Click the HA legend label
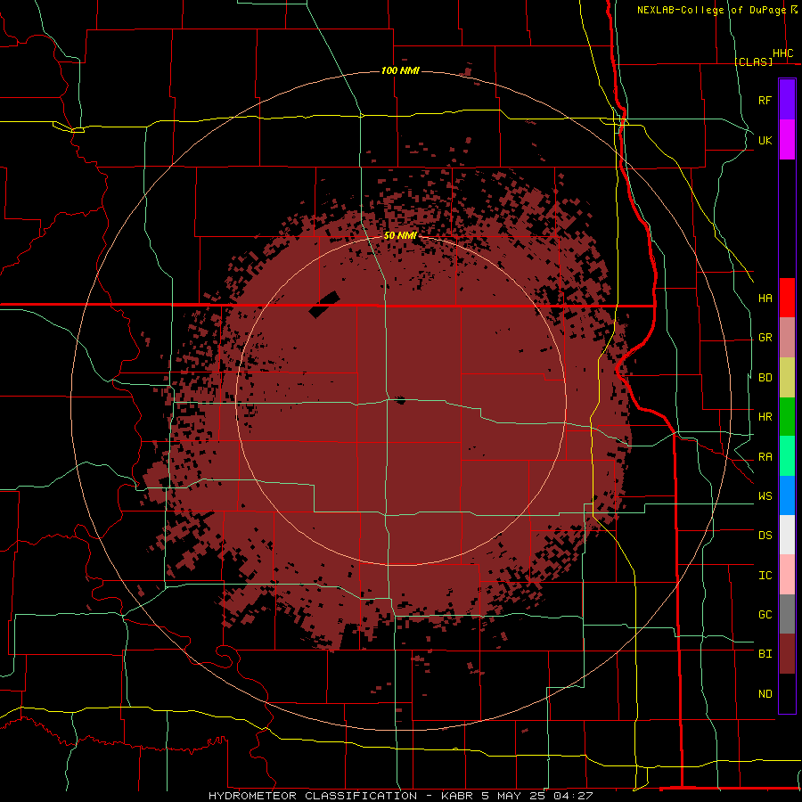Viewport: 802px width, 802px height. click(x=765, y=299)
